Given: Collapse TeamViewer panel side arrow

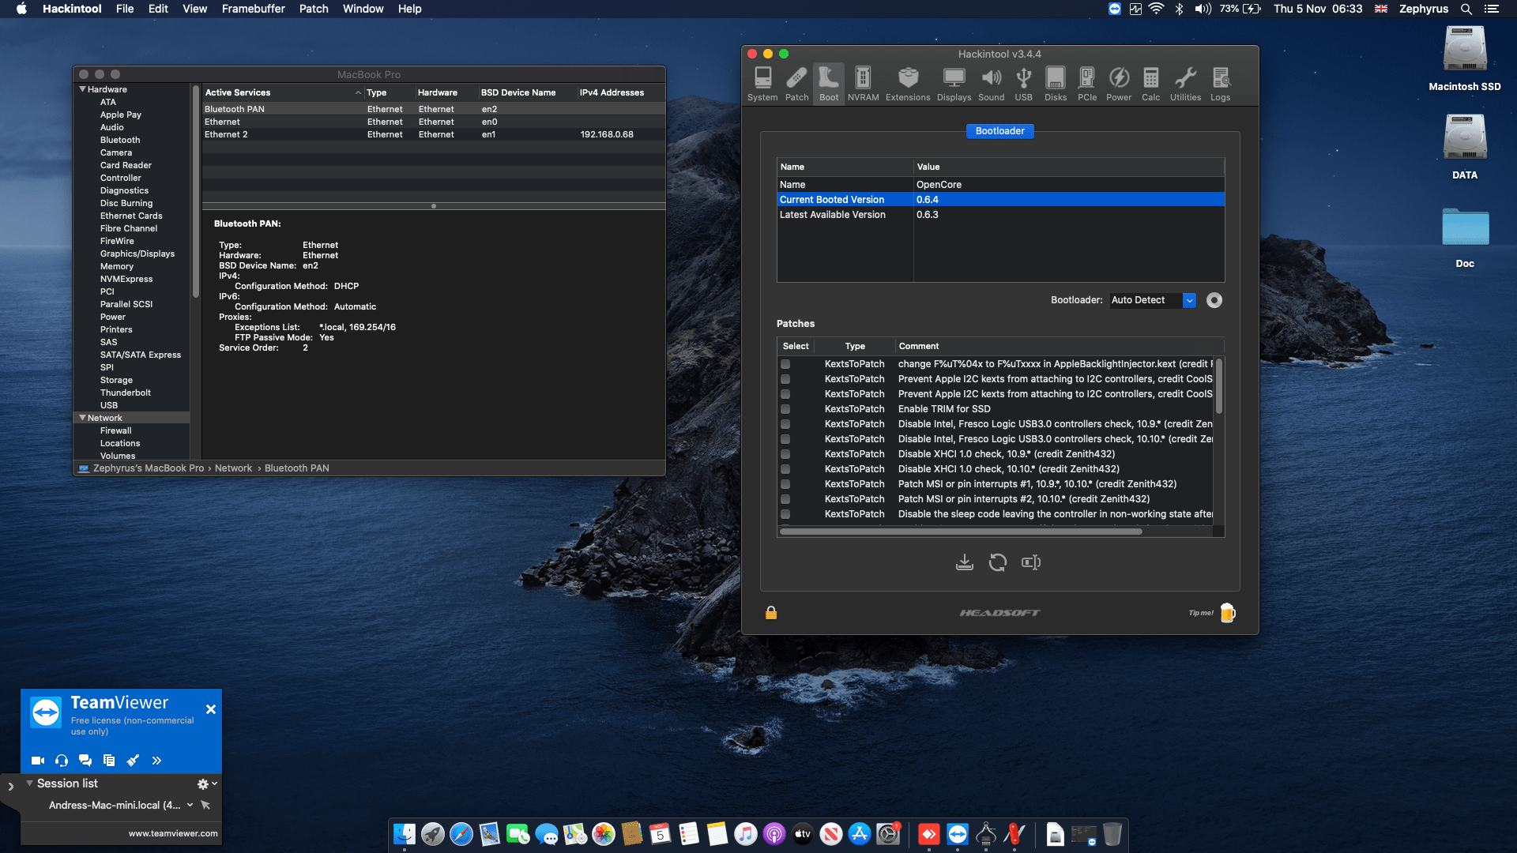Looking at the screenshot, I should (x=10, y=787).
